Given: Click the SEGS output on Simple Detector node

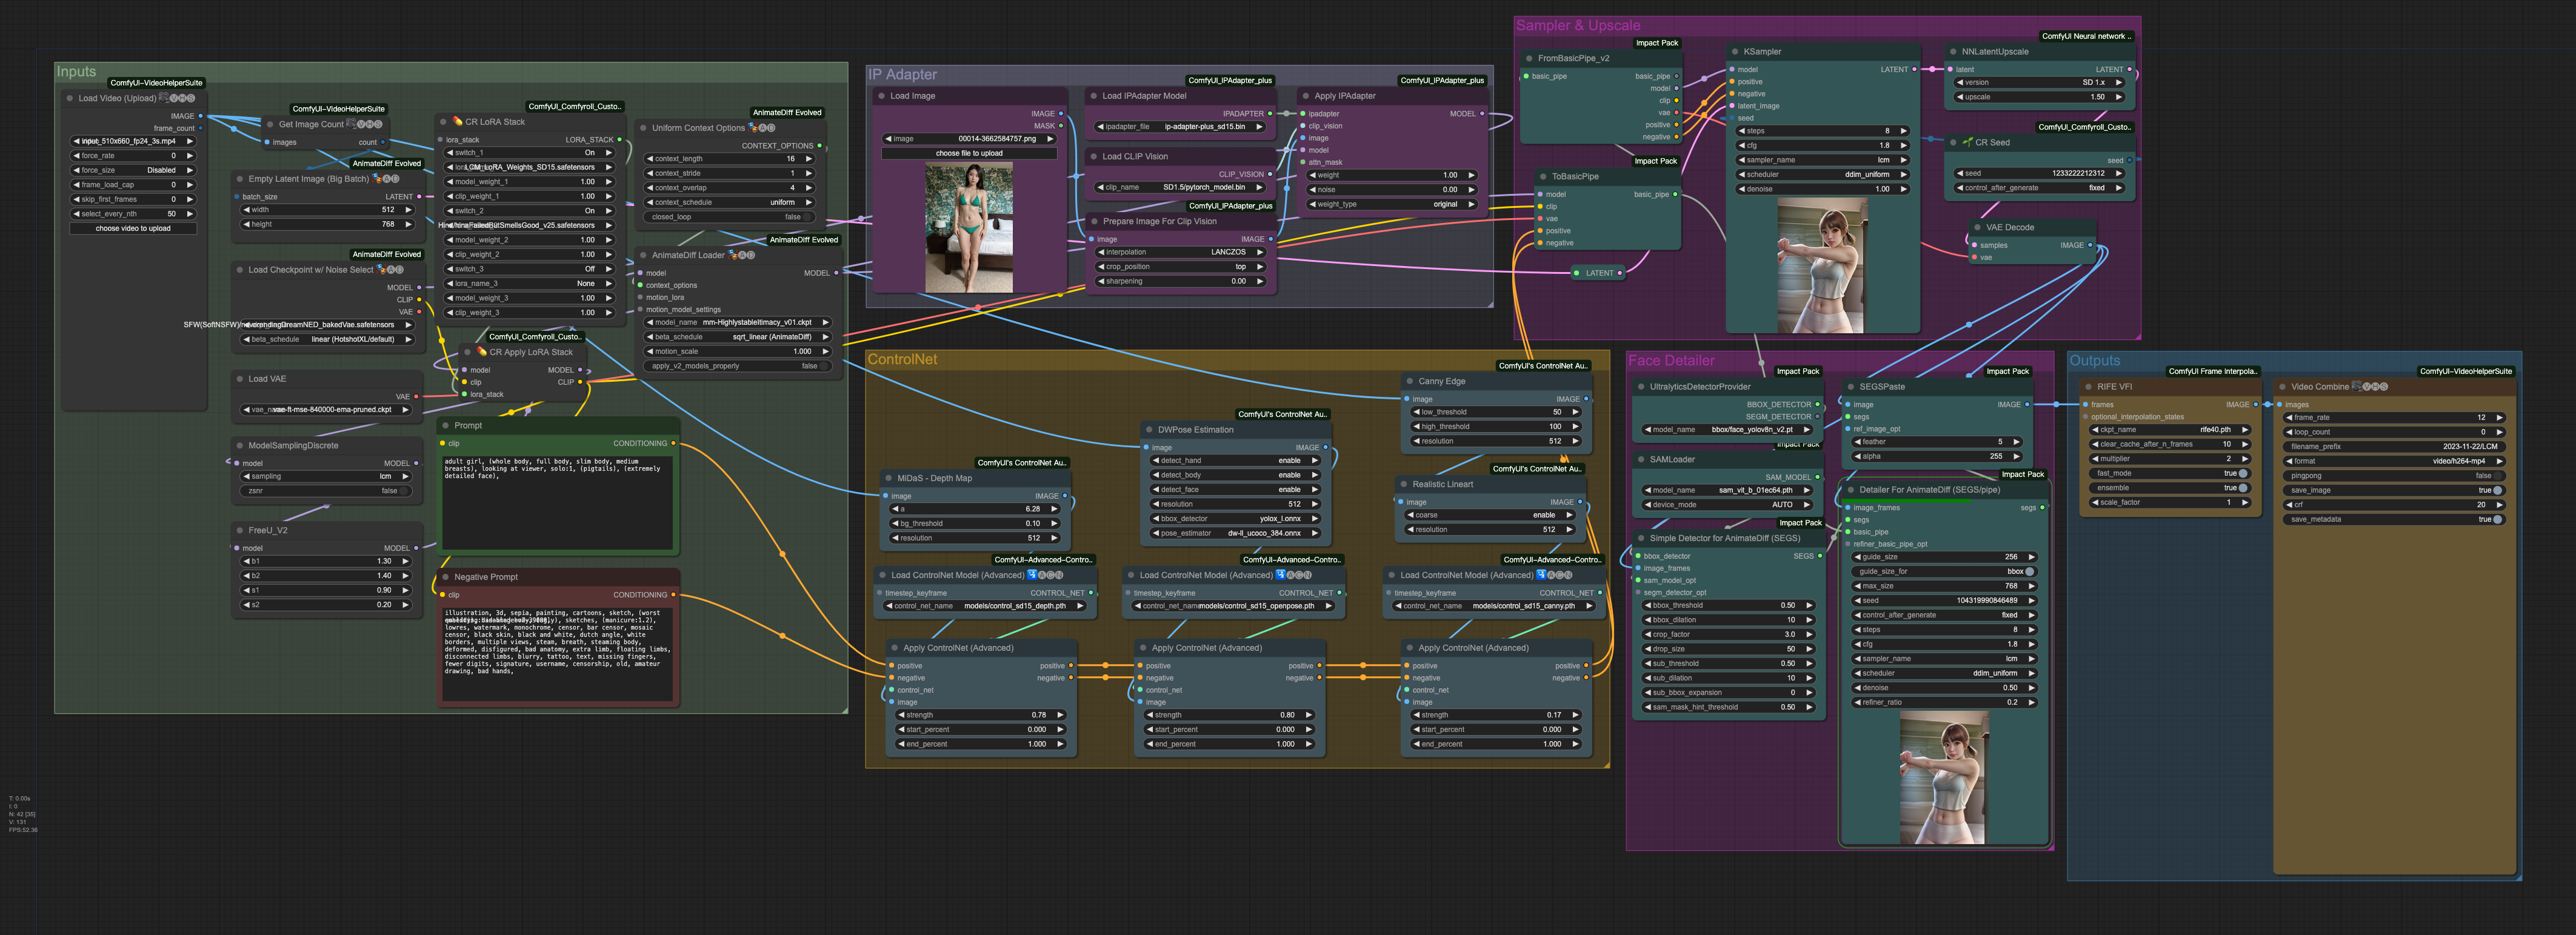Looking at the screenshot, I should click(1819, 556).
